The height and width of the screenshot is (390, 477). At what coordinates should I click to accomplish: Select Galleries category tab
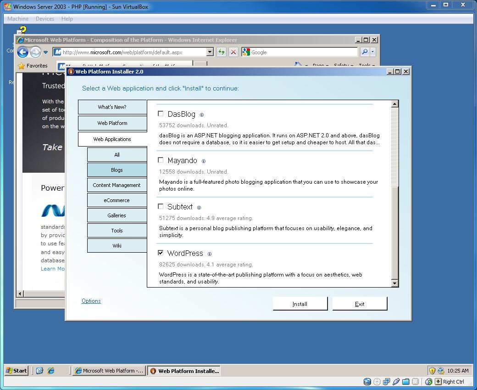coord(117,215)
